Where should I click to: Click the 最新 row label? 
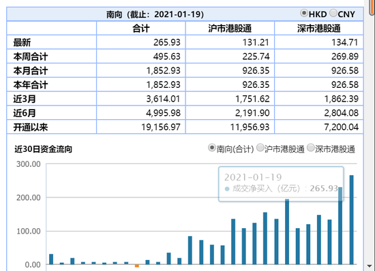pyautogui.click(x=22, y=42)
